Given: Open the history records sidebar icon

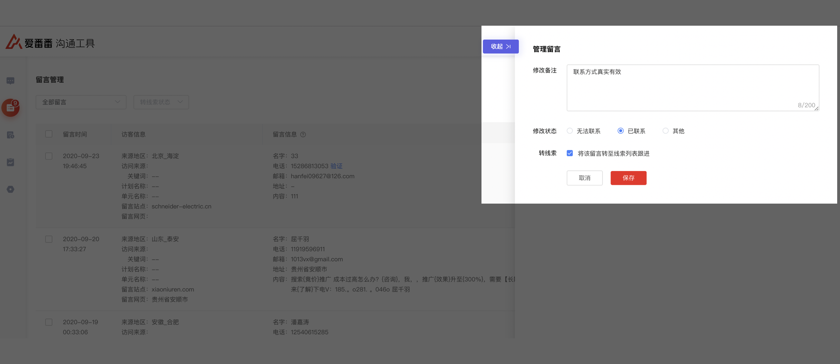Looking at the screenshot, I should click(10, 135).
